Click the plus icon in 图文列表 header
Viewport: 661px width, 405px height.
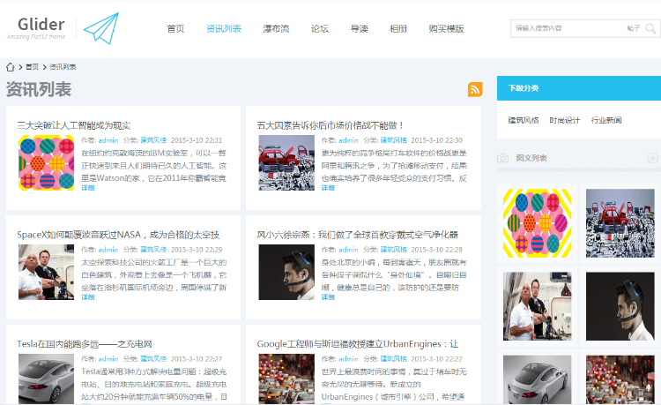tap(652, 158)
